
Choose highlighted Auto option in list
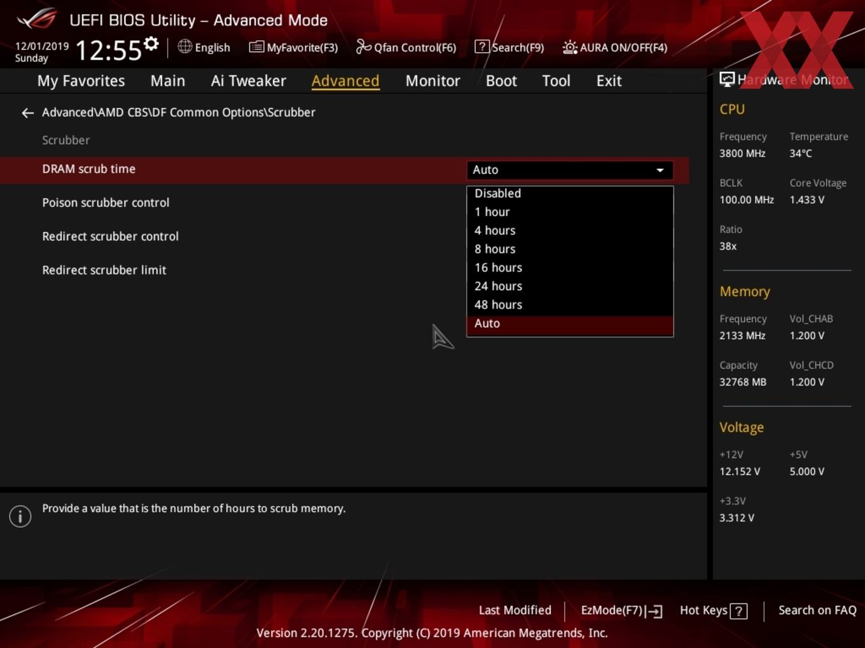click(x=570, y=323)
